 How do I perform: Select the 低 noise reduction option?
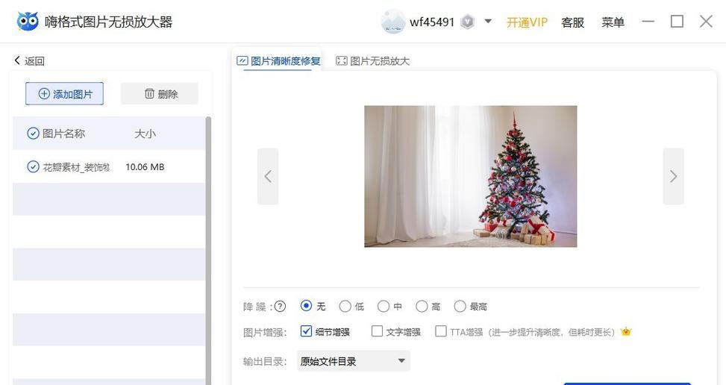point(345,307)
